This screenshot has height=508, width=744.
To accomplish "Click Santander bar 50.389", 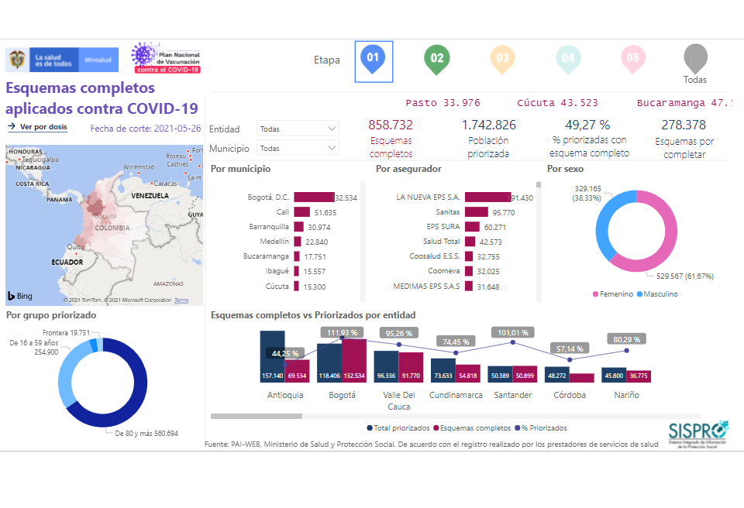I will point(500,374).
